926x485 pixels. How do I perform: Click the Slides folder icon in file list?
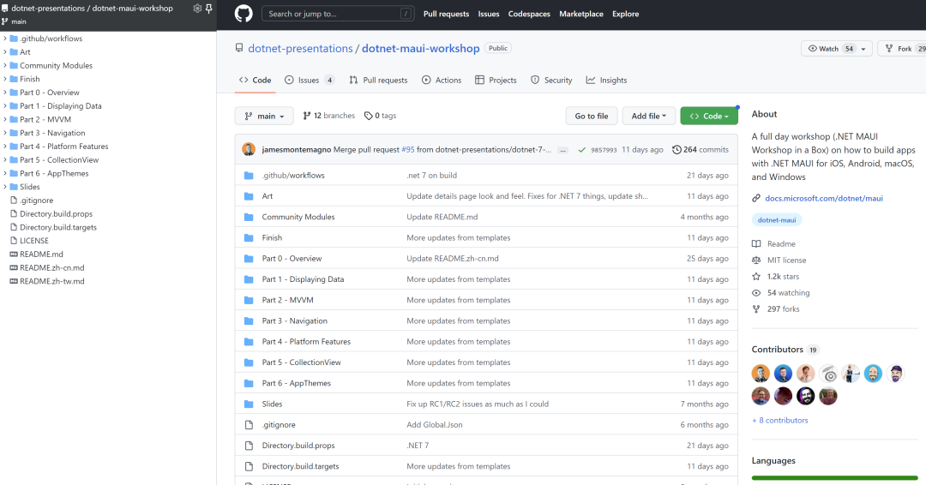249,404
